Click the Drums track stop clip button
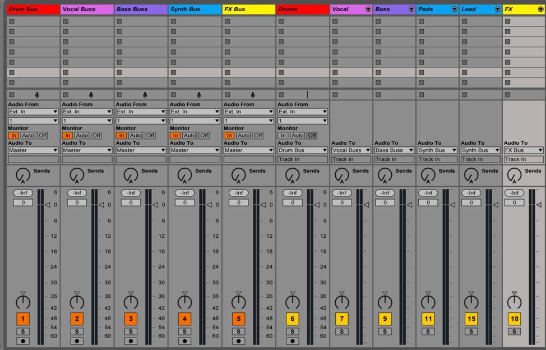Viewport: 546px width, 350px height. 281,95
